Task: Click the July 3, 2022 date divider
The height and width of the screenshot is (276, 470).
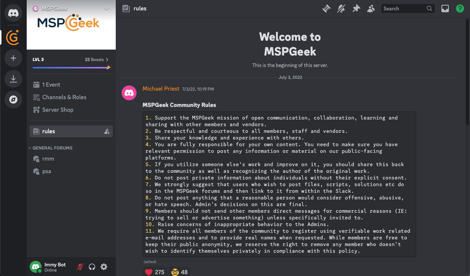Action: coord(290,77)
